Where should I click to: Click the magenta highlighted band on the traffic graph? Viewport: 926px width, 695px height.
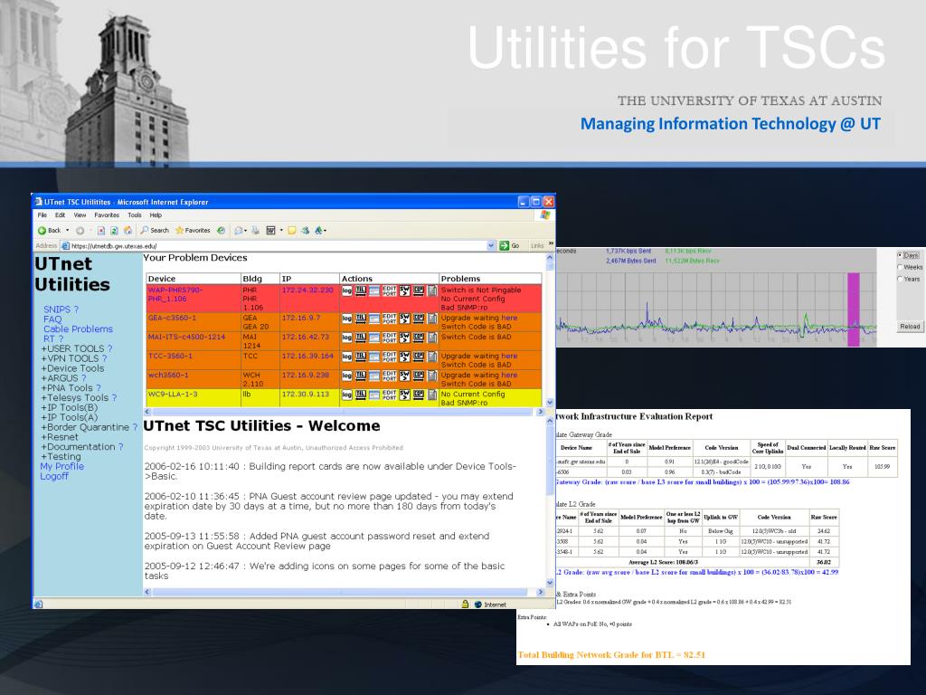pos(854,309)
